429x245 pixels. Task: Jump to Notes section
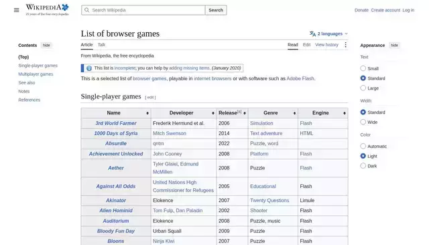tap(24, 91)
